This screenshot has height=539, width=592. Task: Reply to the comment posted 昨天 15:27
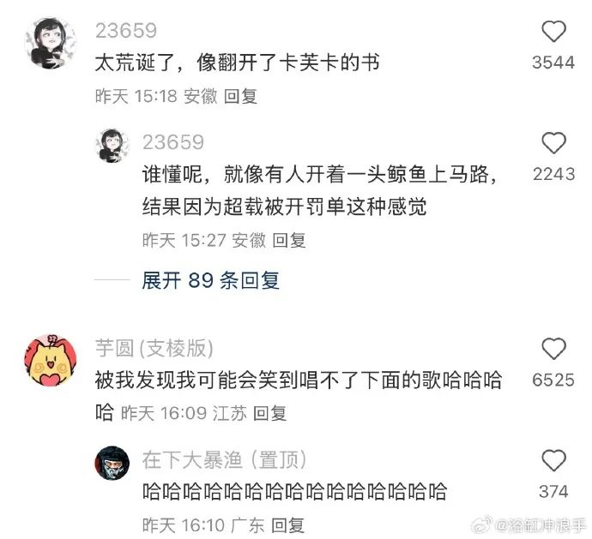click(x=289, y=240)
